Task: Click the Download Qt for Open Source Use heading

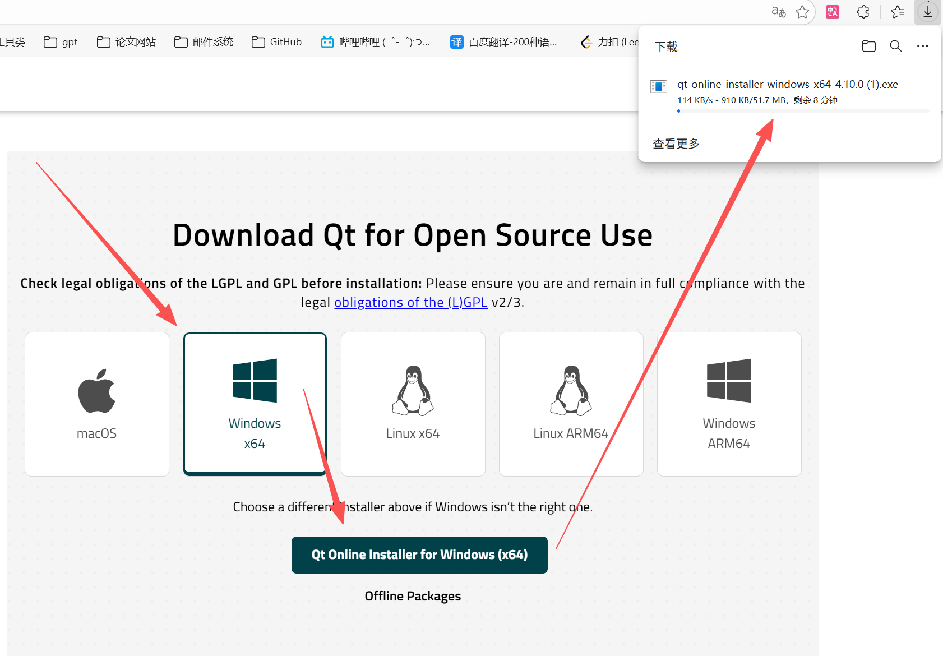Action: (413, 235)
